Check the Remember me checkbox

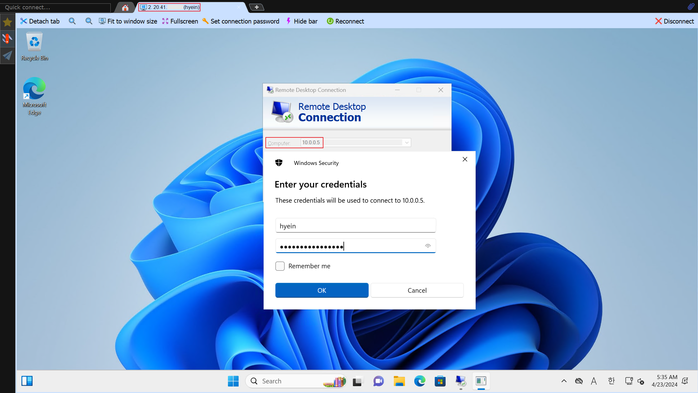[280, 266]
